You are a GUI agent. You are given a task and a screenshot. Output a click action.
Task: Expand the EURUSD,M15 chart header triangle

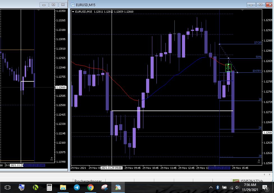click(x=73, y=12)
